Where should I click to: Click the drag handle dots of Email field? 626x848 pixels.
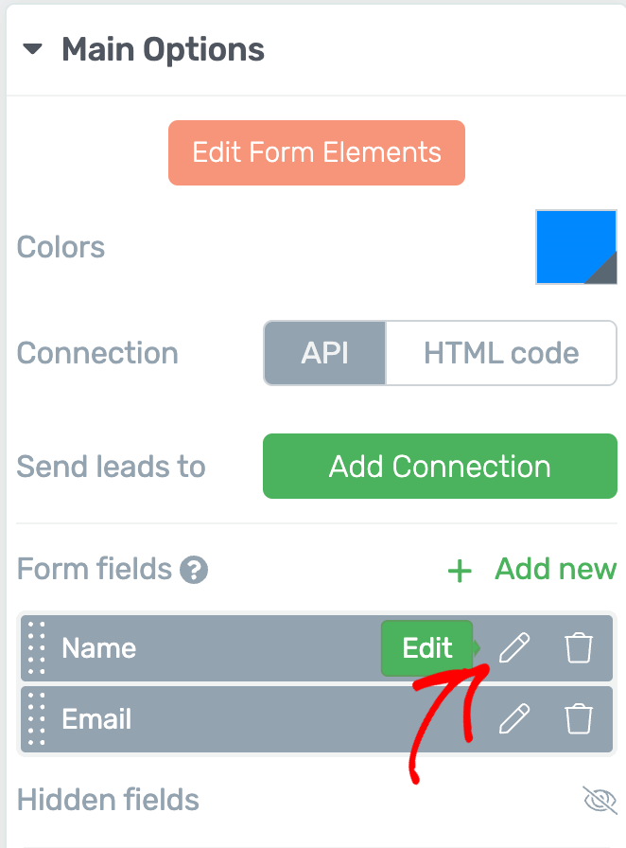point(36,719)
